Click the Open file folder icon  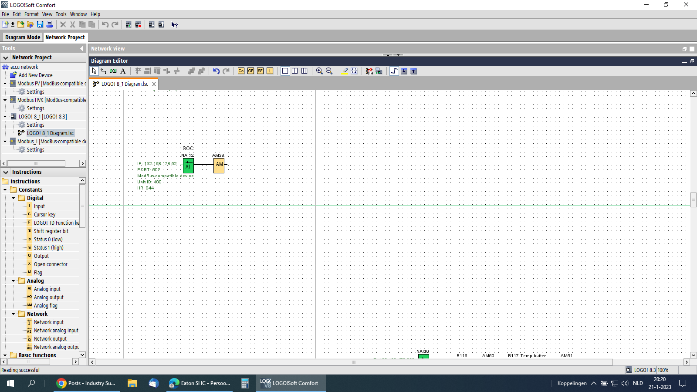click(20, 24)
